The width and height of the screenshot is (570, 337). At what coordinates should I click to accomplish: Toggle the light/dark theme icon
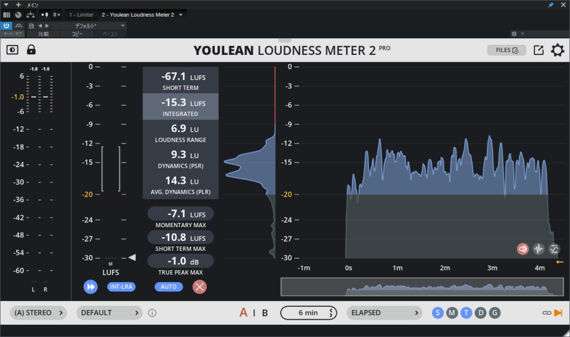(x=12, y=50)
